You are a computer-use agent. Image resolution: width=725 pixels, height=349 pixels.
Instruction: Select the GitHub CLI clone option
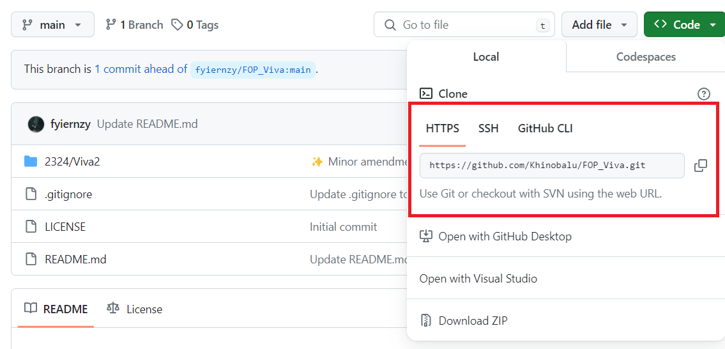point(545,128)
